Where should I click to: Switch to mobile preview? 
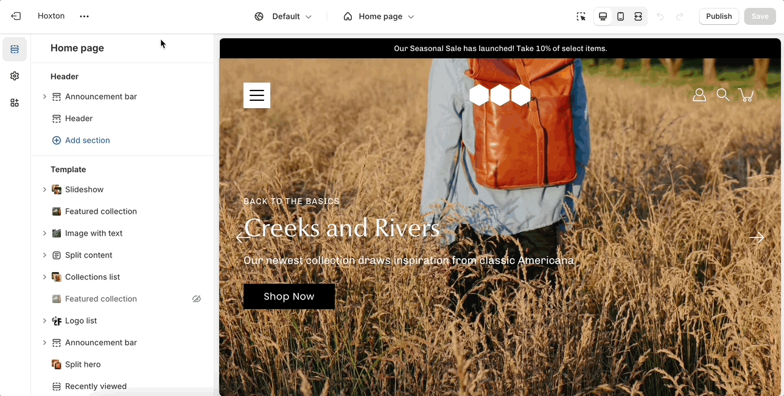620,16
